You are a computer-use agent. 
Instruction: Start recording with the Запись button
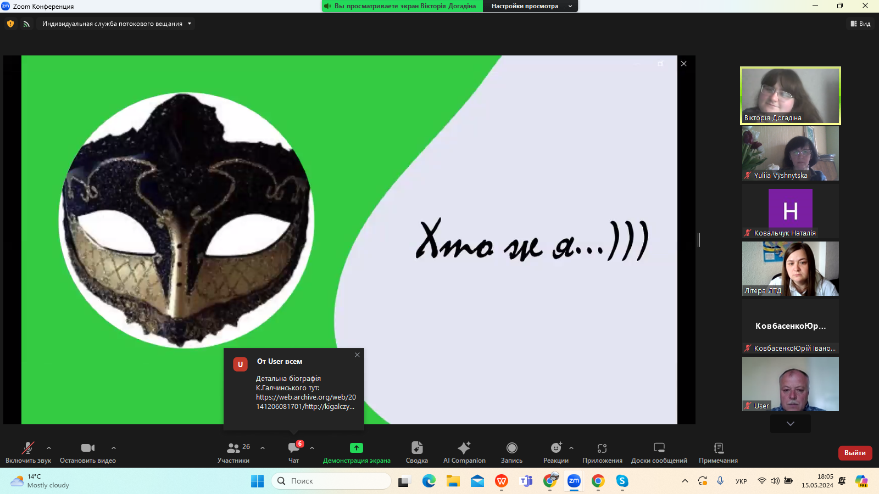511,452
